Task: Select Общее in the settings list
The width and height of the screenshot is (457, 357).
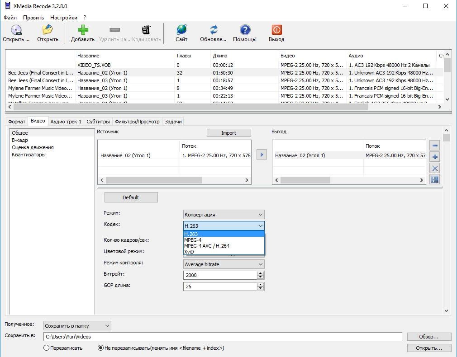Action: (52, 133)
